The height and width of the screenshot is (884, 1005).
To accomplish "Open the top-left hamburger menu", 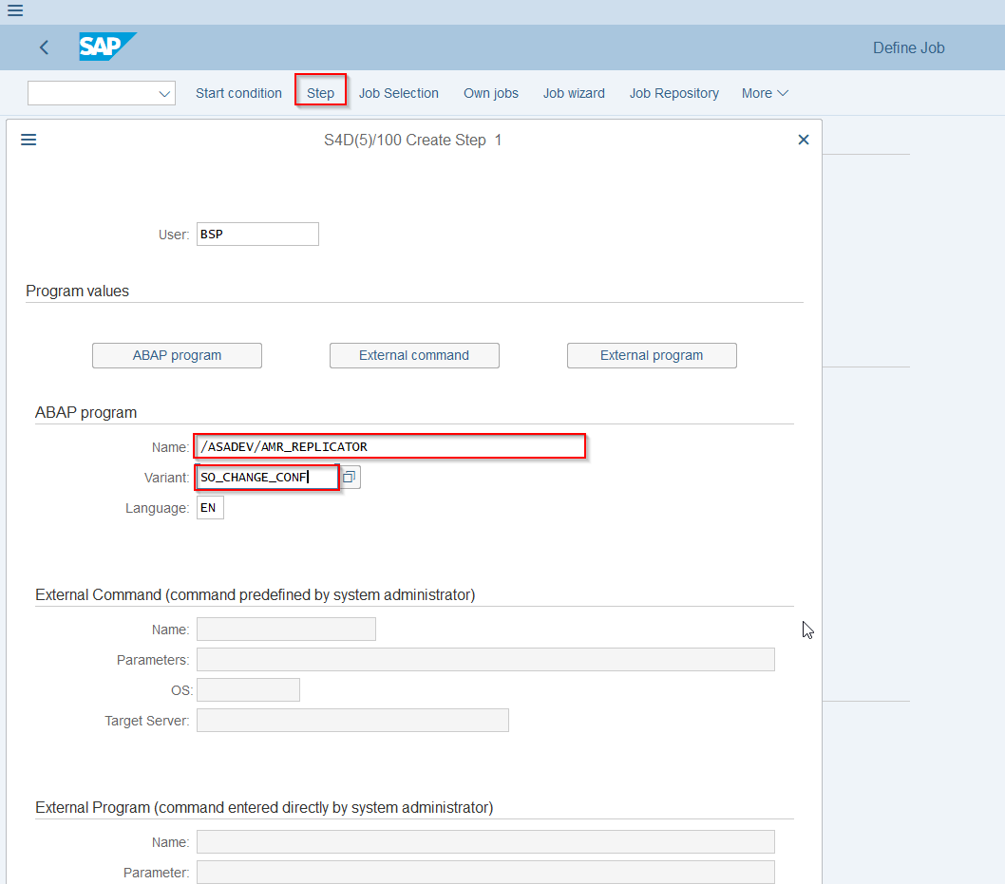I will point(15,10).
